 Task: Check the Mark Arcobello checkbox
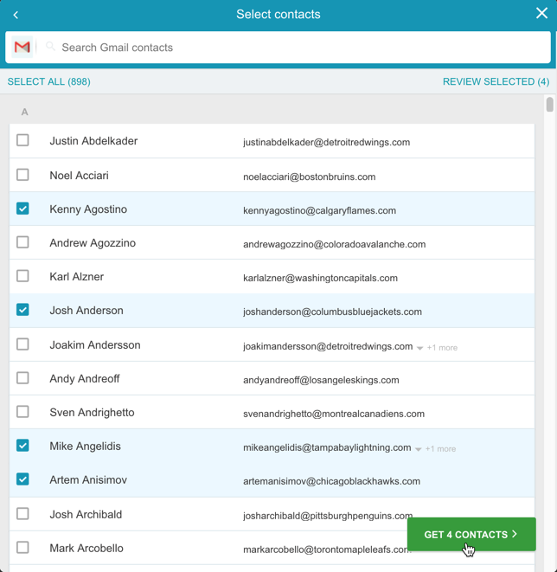(x=22, y=548)
